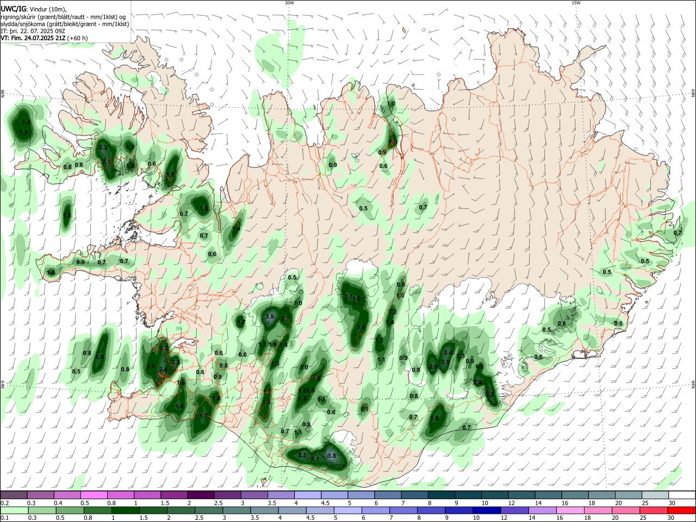Click the lower scale swatch starting at 7
The width and height of the screenshot is (696, 522).
[x=403, y=511]
